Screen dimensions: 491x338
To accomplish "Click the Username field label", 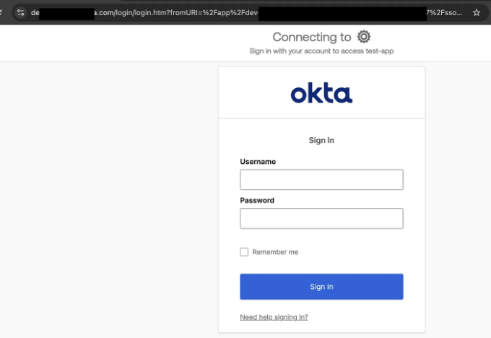I will [x=258, y=162].
